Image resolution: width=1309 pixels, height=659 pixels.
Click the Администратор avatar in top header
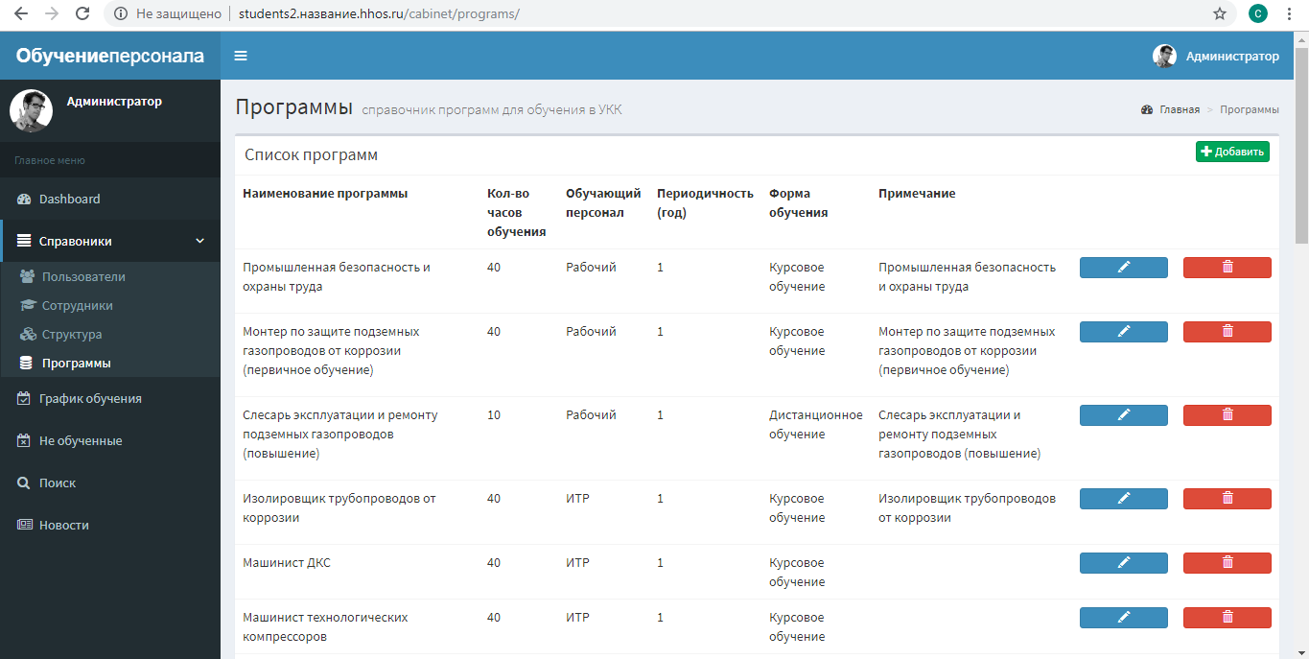tap(1164, 56)
